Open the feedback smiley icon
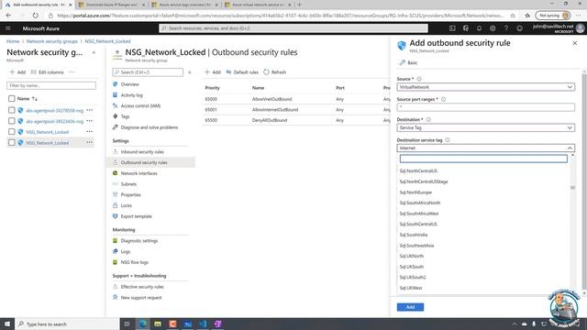587x330 pixels. [520, 28]
